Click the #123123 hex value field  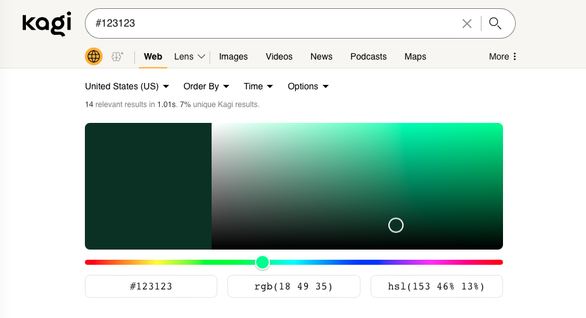(x=151, y=286)
